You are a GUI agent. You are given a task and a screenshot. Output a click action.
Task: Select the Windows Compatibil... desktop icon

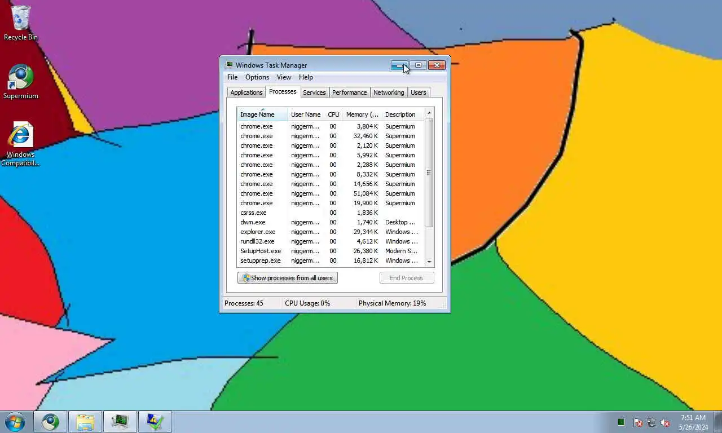pos(20,144)
